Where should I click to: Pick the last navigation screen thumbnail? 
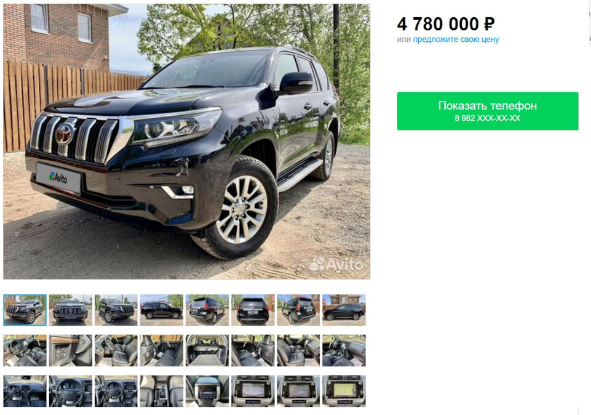tap(344, 391)
